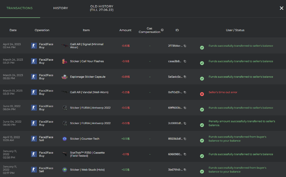
Task: Open Old History (till 27.06.22) tab
Action: (102, 8)
